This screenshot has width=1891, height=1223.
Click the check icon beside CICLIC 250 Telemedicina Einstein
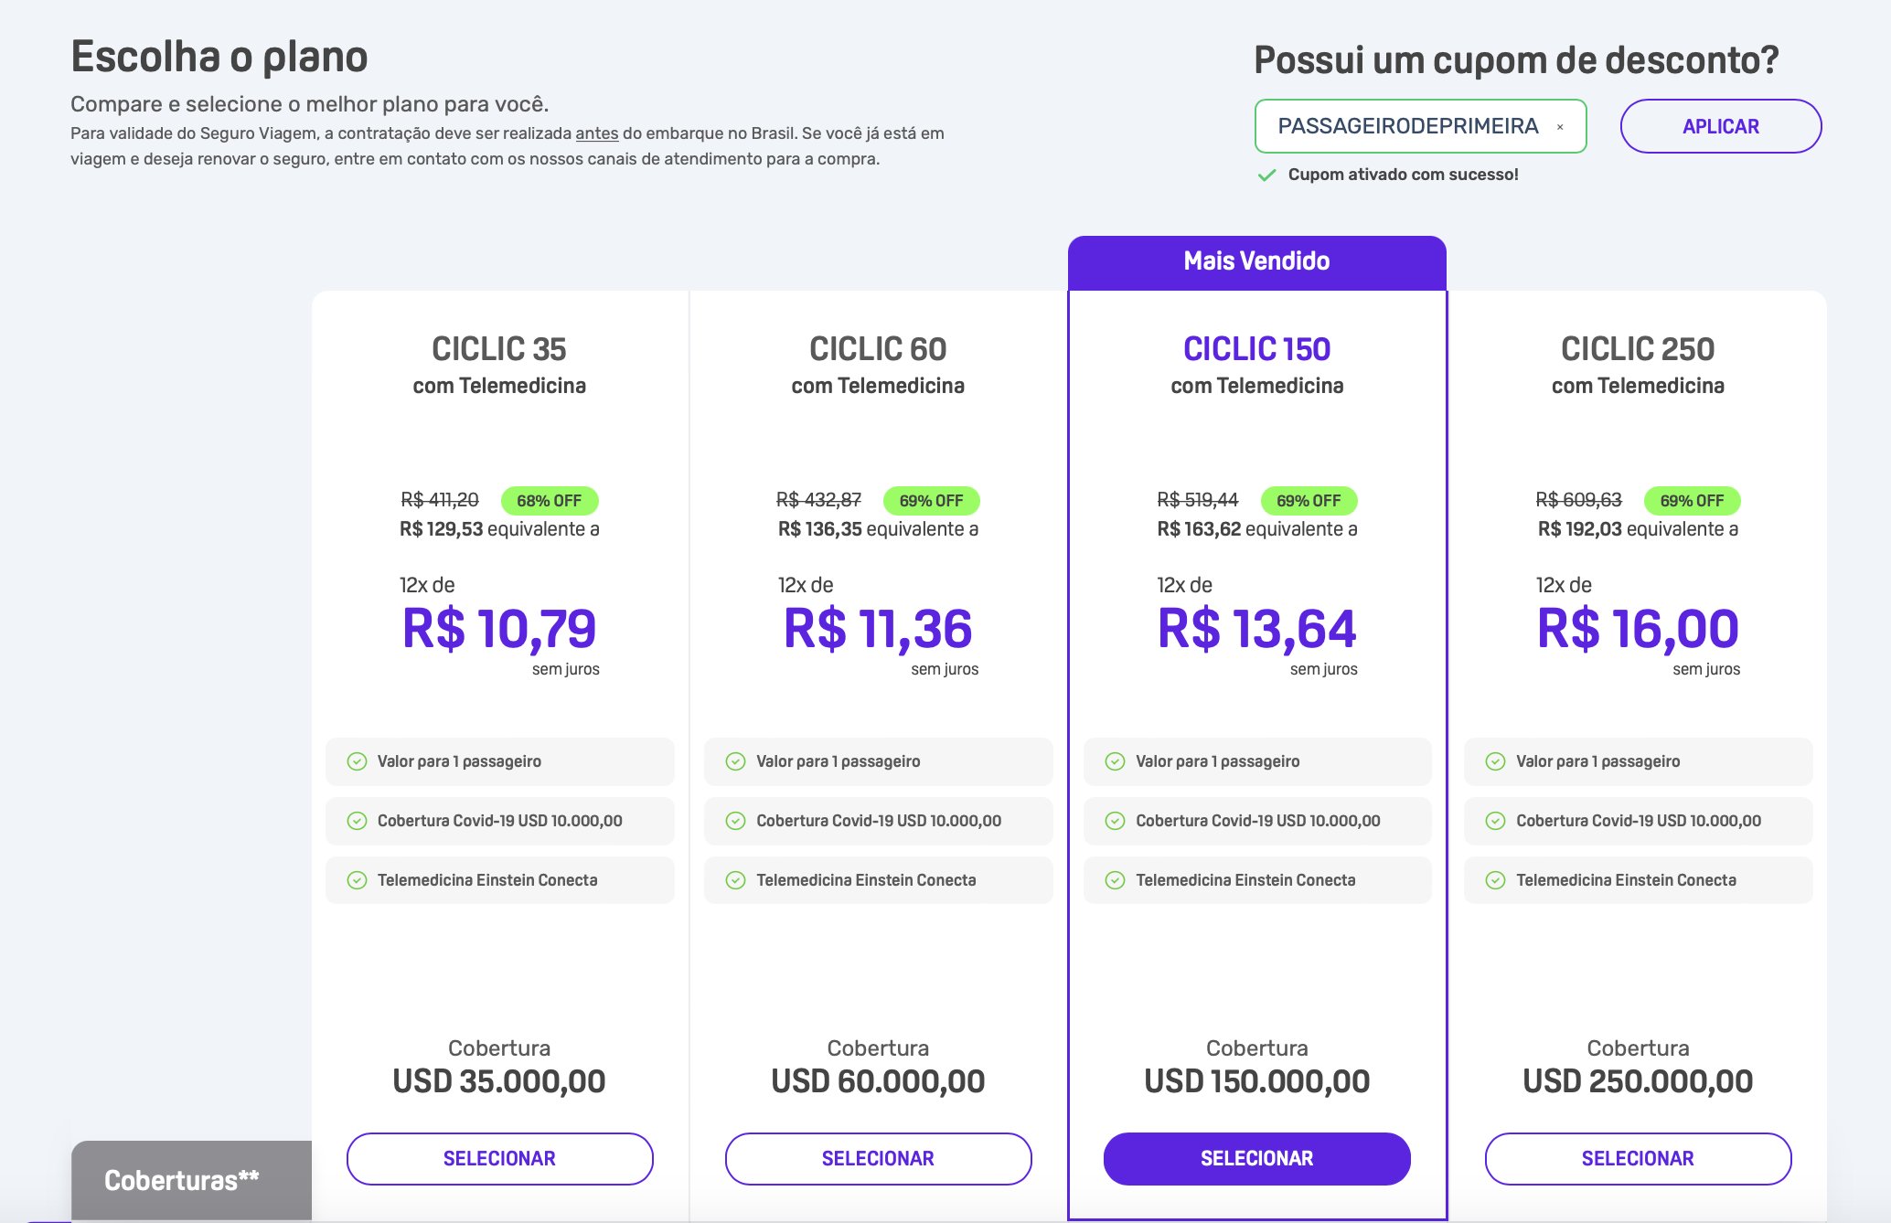click(1495, 880)
